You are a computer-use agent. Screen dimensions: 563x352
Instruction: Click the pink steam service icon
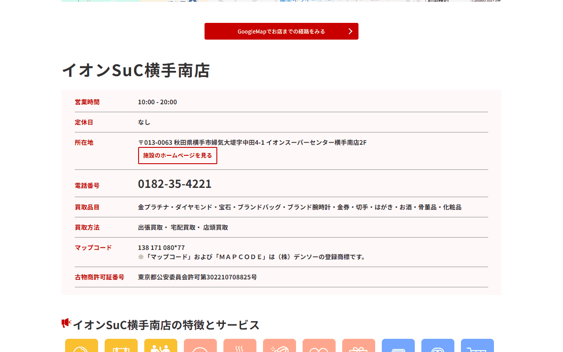coord(240,345)
